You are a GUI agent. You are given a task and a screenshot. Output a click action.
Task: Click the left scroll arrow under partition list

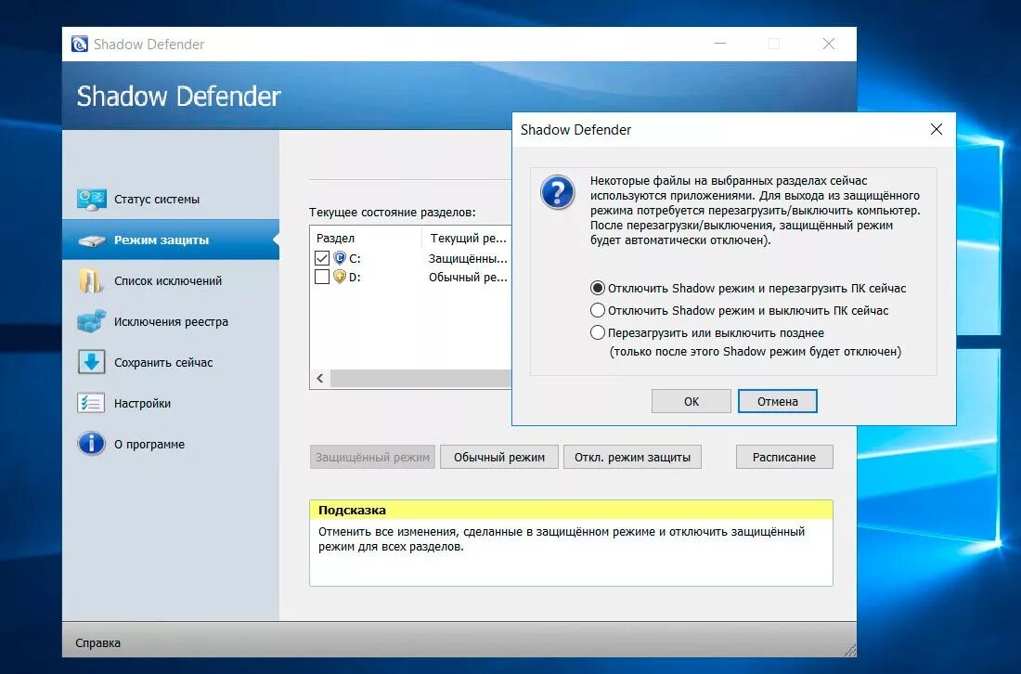tap(319, 379)
